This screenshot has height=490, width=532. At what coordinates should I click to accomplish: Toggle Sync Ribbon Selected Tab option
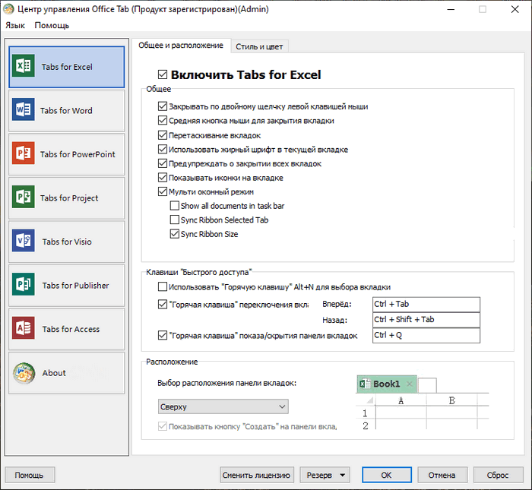coord(174,220)
